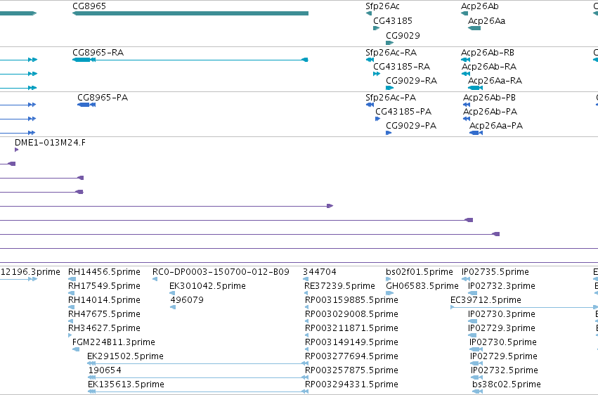
Task: Select the RP003211871.5prime EST
Action: [x=306, y=335]
